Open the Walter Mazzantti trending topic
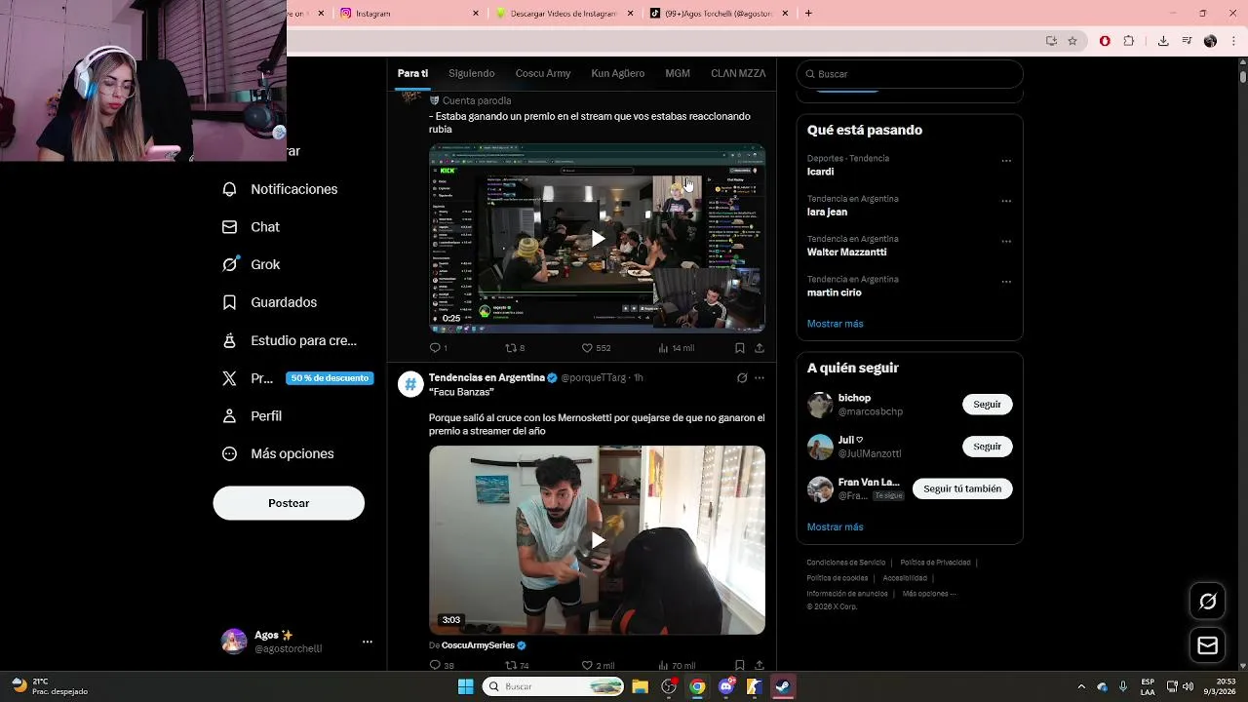 tap(846, 252)
